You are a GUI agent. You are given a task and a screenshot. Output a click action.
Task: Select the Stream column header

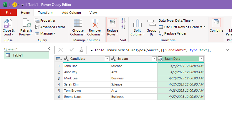click(134, 59)
